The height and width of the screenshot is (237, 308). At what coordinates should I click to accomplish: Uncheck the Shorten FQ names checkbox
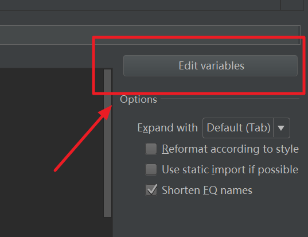[151, 190]
